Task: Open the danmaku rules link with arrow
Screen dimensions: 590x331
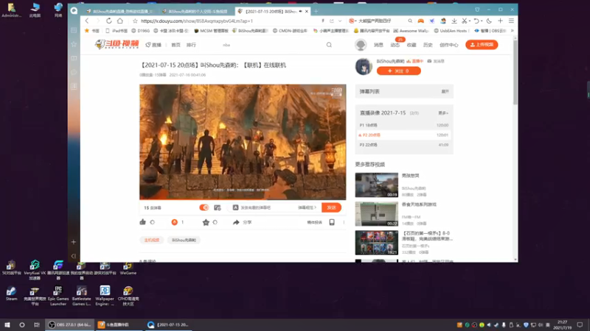Action: 308,207
